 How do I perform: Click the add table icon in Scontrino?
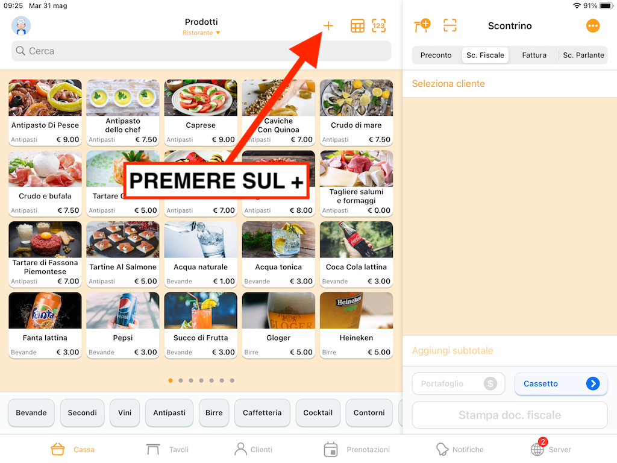(x=422, y=25)
